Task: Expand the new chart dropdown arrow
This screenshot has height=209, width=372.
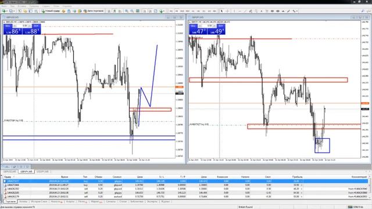Action: click(7, 11)
